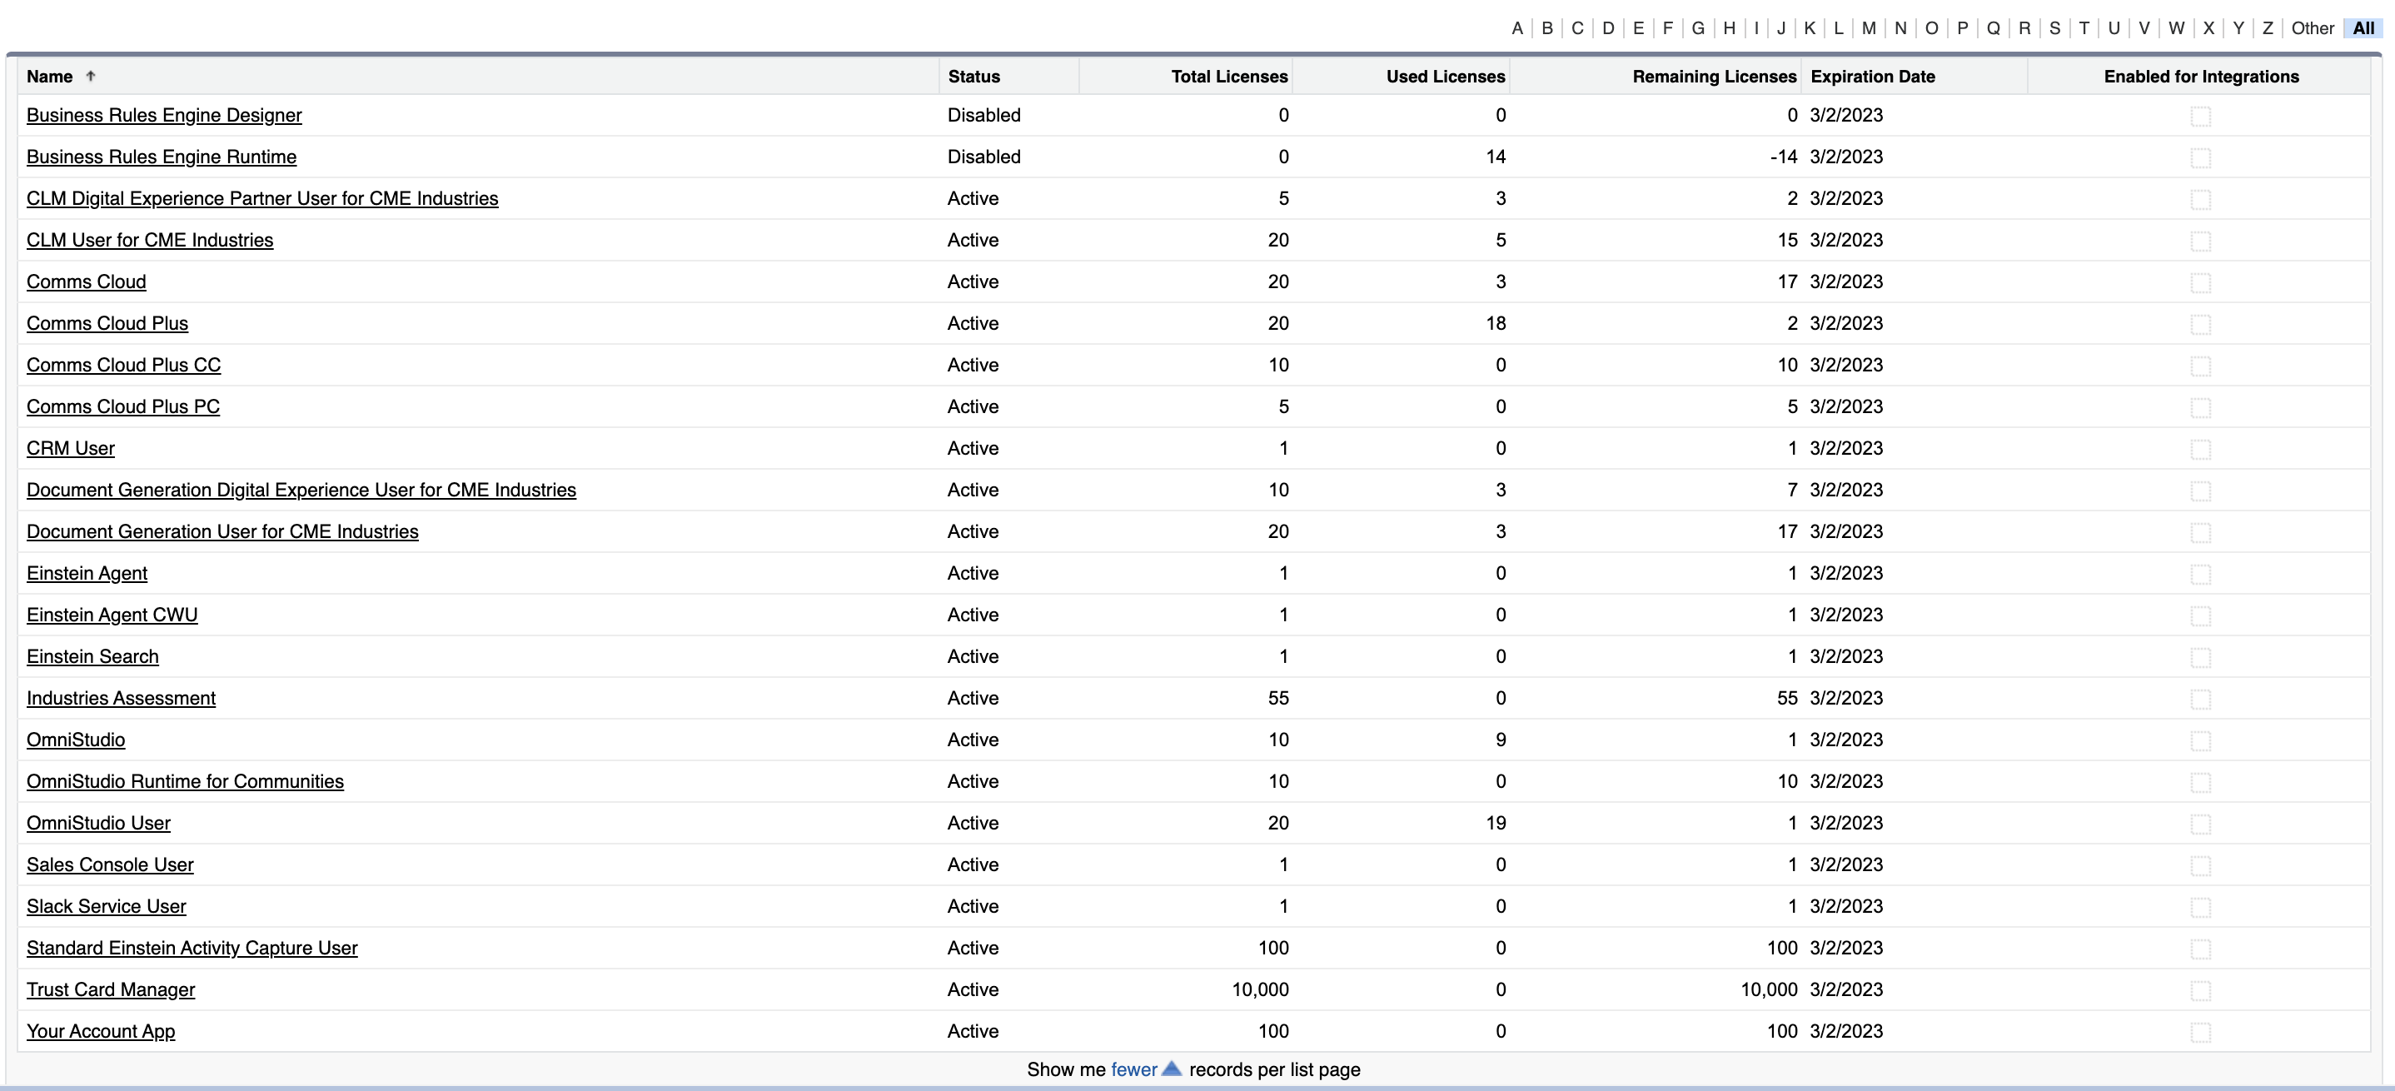Toggle integrations checkbox for Business Rules Engine Designer
The image size is (2395, 1091).
coord(2200,117)
